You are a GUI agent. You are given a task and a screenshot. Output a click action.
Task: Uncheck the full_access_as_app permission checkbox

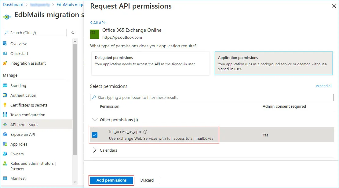[x=95, y=135]
